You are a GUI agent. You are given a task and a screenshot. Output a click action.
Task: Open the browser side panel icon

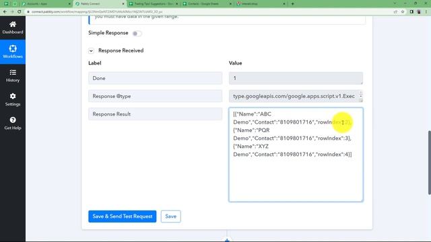tap(411, 12)
